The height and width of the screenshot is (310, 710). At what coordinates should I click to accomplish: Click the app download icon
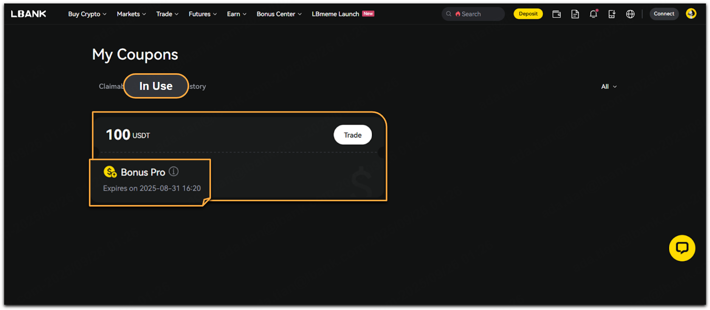(x=611, y=14)
